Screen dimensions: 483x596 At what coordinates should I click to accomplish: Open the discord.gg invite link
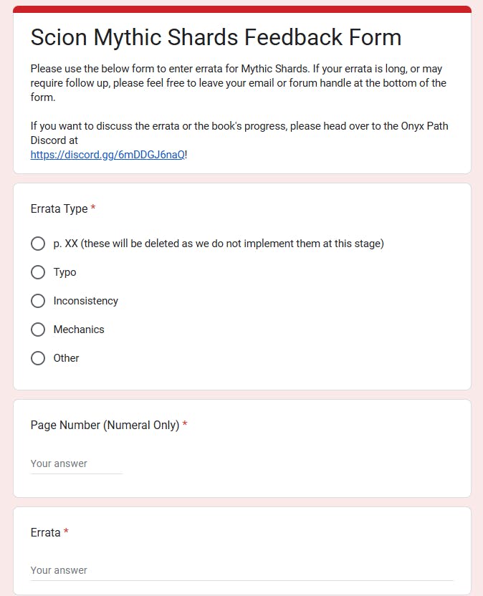(x=107, y=154)
